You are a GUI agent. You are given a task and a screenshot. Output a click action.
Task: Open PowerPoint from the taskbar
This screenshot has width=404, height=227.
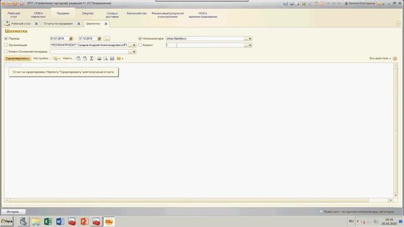click(84, 221)
